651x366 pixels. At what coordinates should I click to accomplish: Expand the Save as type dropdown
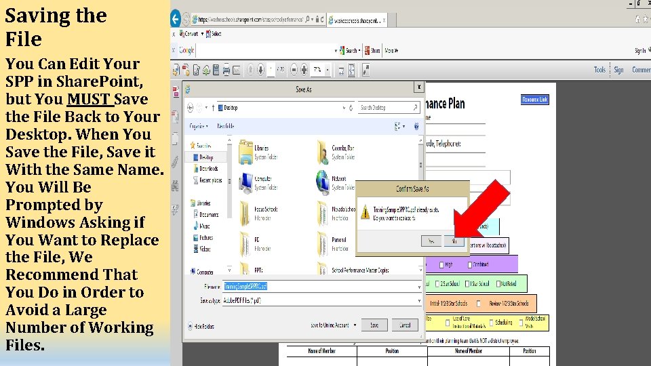pyautogui.click(x=419, y=301)
